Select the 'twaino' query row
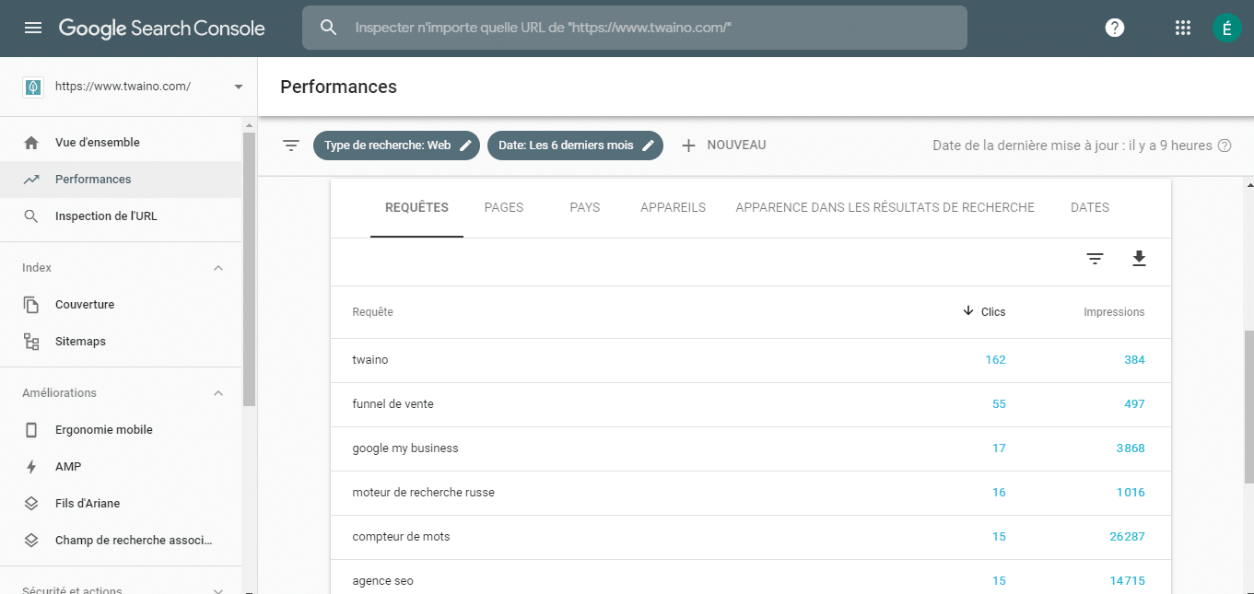 (x=751, y=360)
